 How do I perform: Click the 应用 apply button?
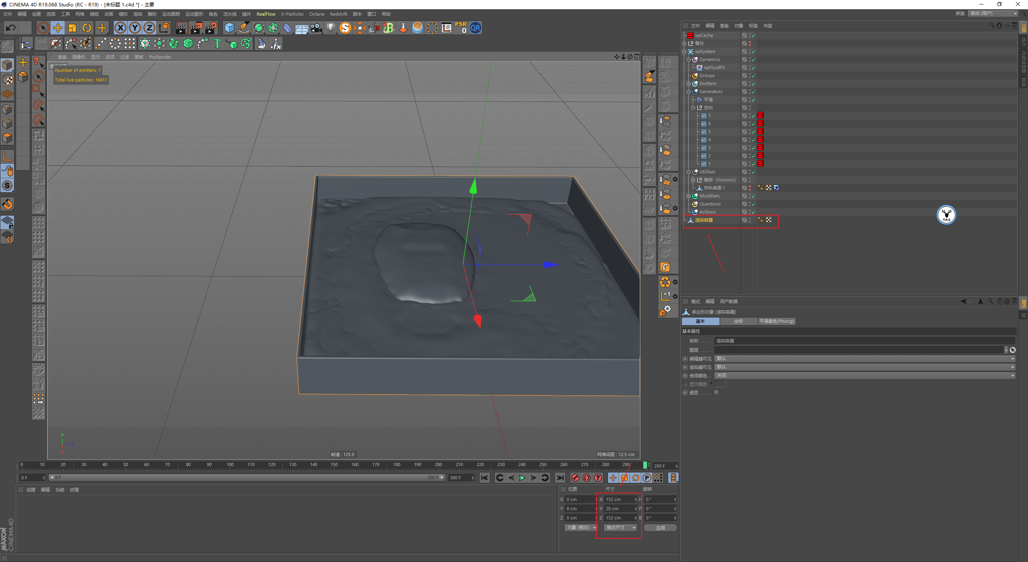(x=660, y=528)
